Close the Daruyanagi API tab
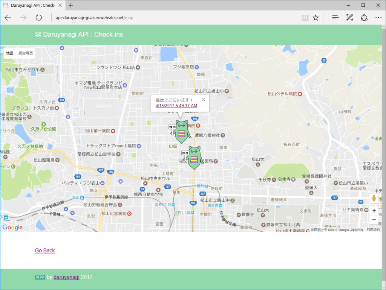Viewport: 386px width, 290px height. (60, 5)
